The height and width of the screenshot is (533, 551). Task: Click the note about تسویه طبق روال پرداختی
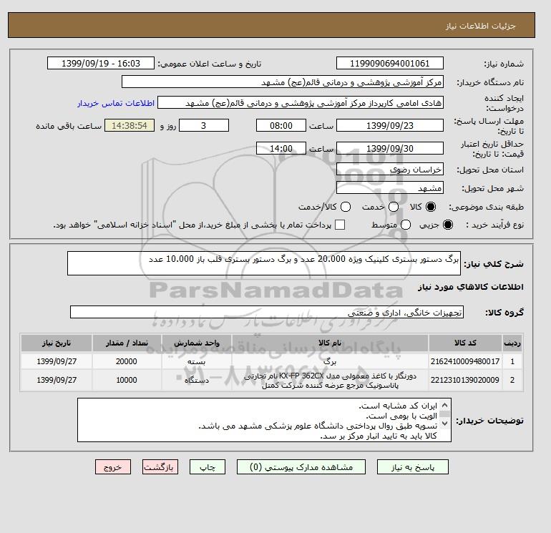[318, 426]
